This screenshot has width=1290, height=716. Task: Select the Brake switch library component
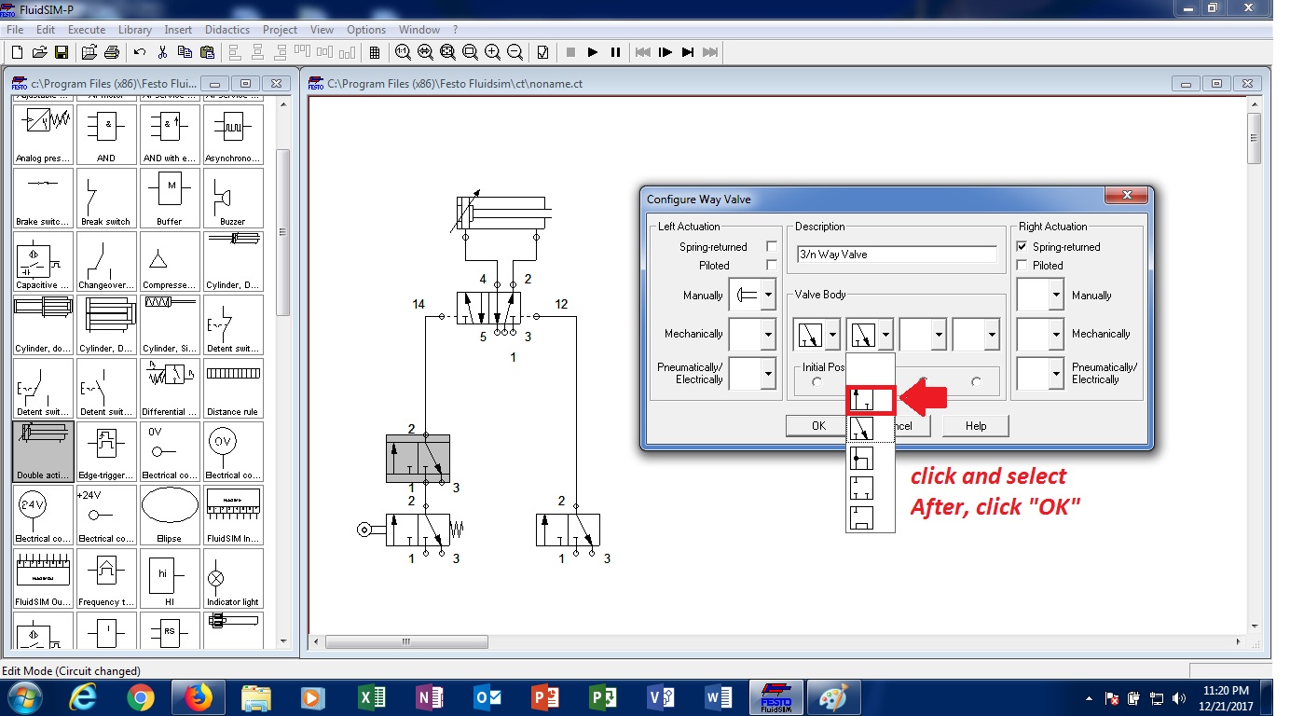pyautogui.click(x=43, y=198)
